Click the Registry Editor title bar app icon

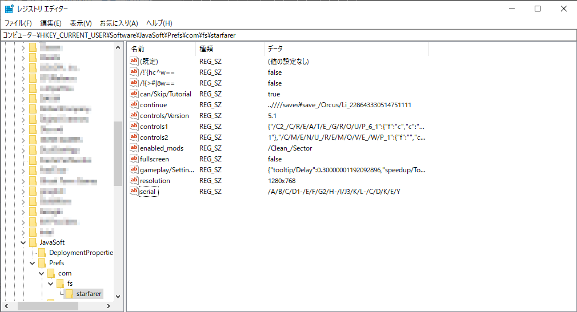tap(9, 9)
